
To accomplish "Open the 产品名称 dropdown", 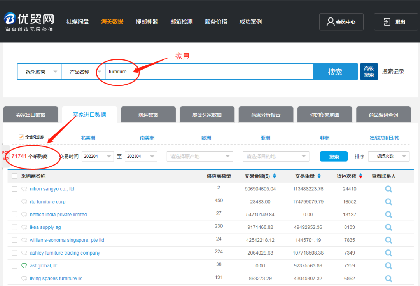I will pos(83,72).
